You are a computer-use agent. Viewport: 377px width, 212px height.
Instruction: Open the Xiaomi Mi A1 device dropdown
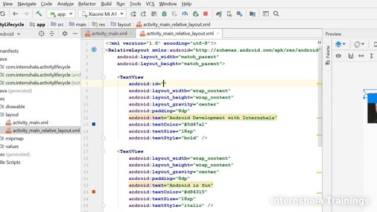pos(102,14)
